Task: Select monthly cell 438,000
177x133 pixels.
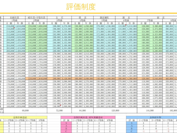Action: [x=143, y=54]
